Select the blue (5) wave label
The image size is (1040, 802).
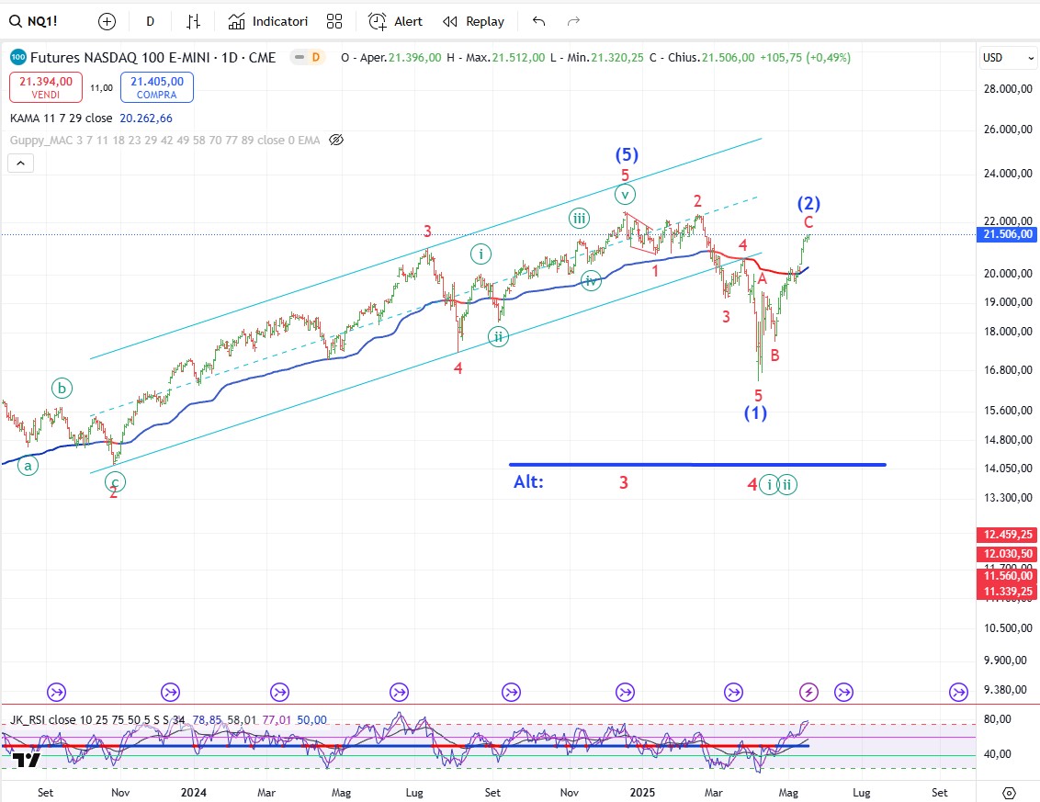627,154
